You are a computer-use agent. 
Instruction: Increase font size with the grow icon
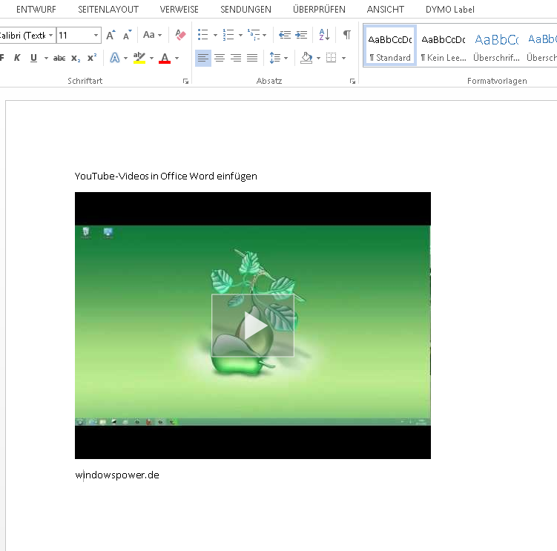[x=111, y=35]
